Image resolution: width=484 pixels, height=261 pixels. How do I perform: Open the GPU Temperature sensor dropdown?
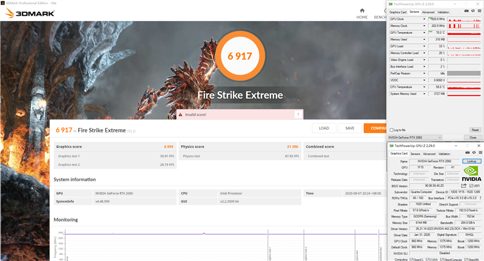pyautogui.click(x=424, y=33)
